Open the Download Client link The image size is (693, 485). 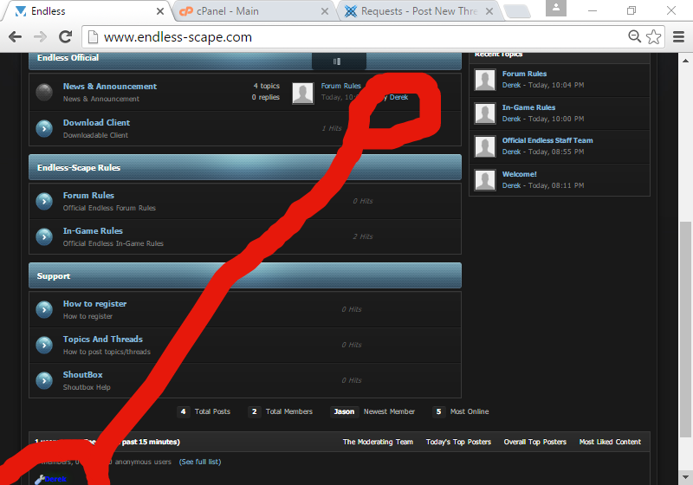click(x=96, y=123)
